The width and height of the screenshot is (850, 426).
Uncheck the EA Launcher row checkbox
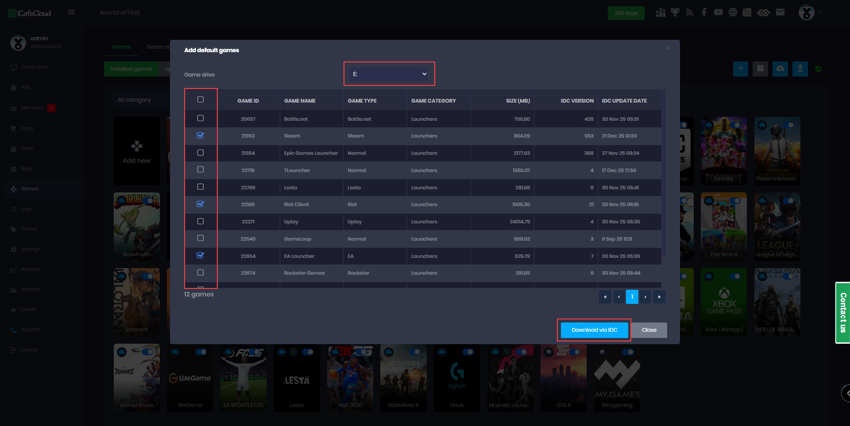pyautogui.click(x=201, y=255)
